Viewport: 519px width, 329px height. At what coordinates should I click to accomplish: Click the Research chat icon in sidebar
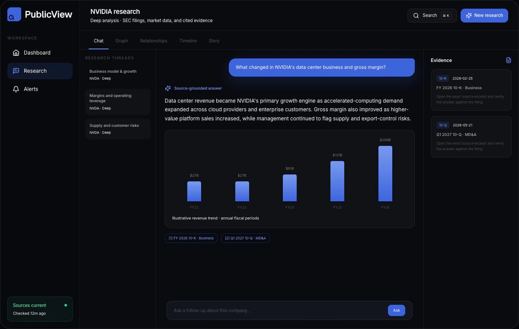click(16, 71)
